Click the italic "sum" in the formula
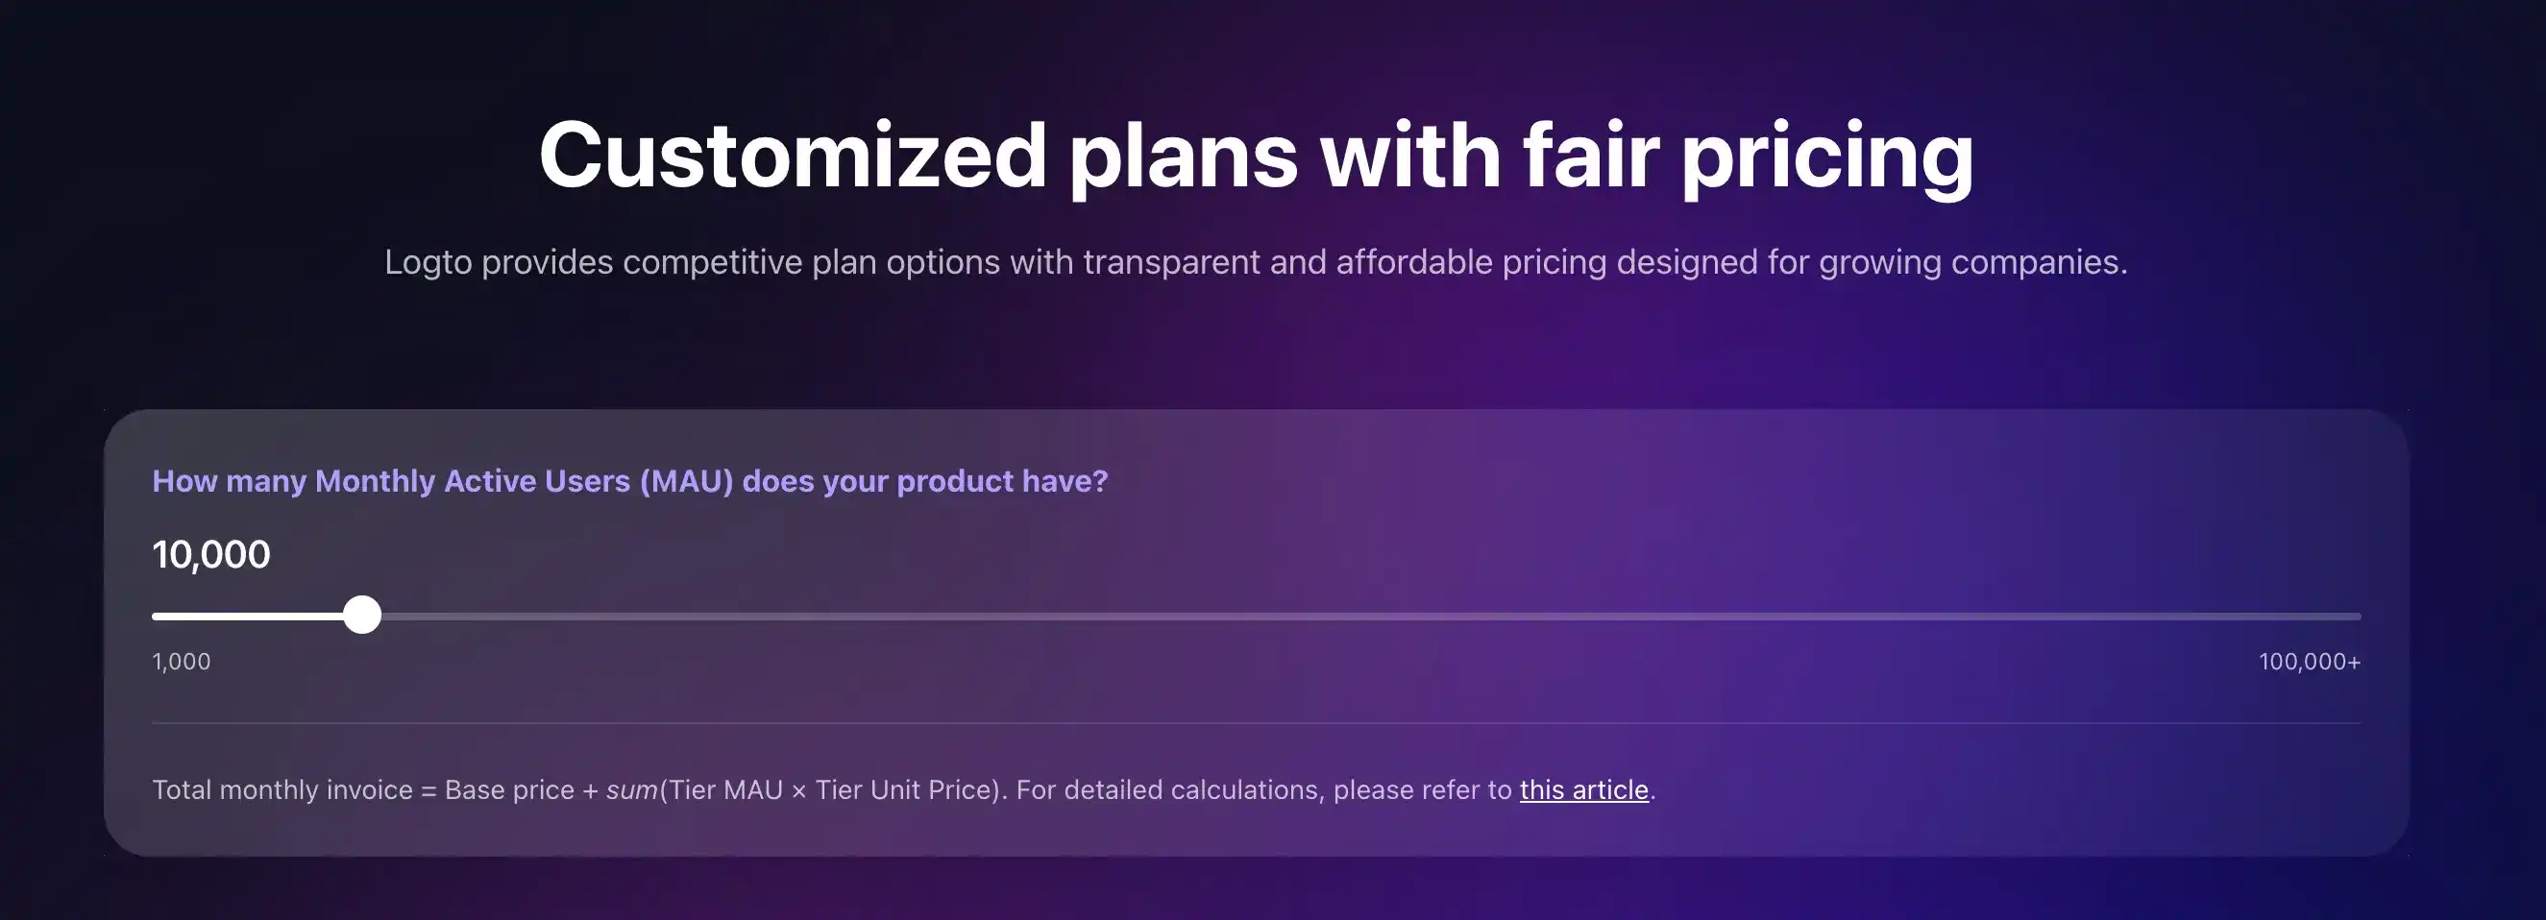Viewport: 2546px width, 920px height. [x=631, y=789]
